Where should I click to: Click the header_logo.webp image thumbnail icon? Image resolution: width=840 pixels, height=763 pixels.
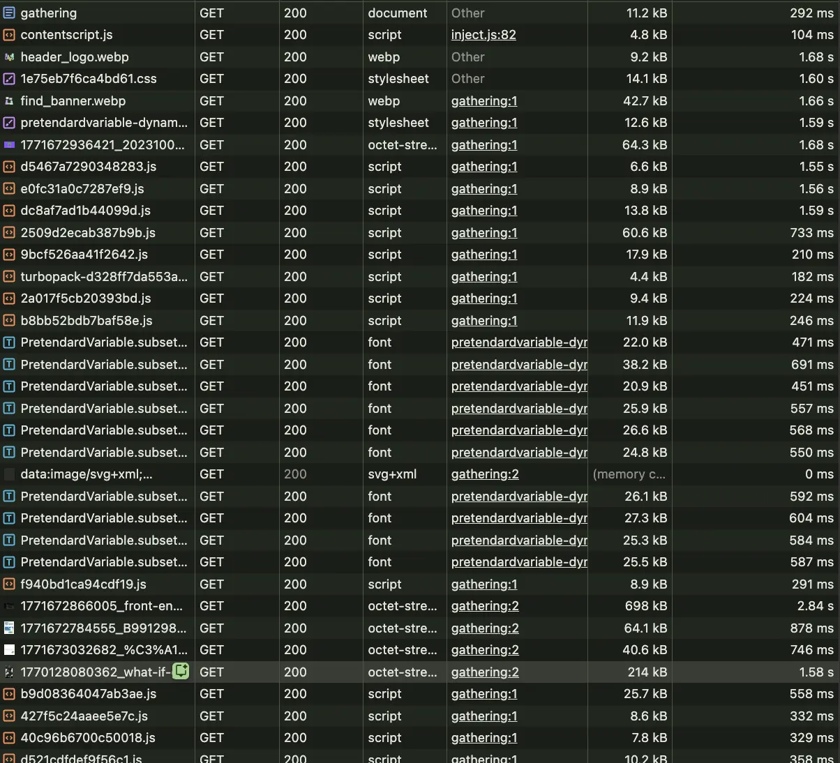click(x=9, y=57)
